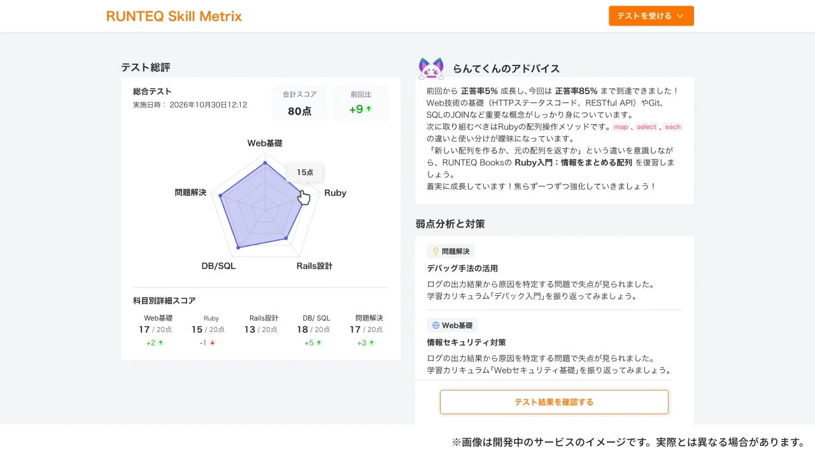Click the globe icon on the Web基礎 badge
815x458 pixels.
[x=437, y=325]
